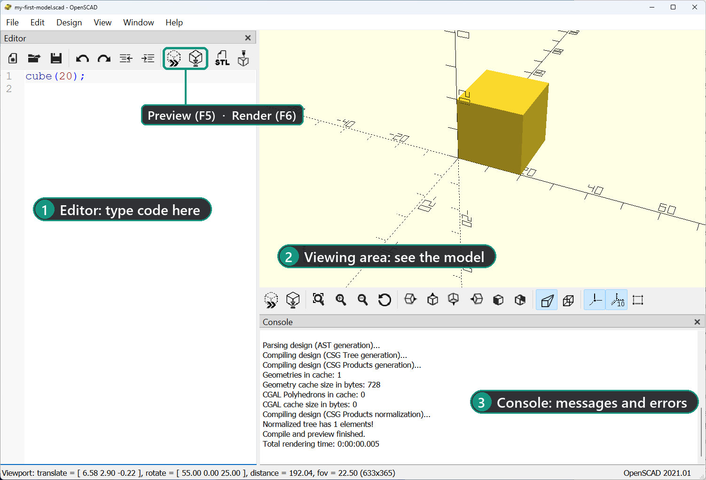This screenshot has width=706, height=480.
Task: Open the View menu
Action: coord(102,23)
